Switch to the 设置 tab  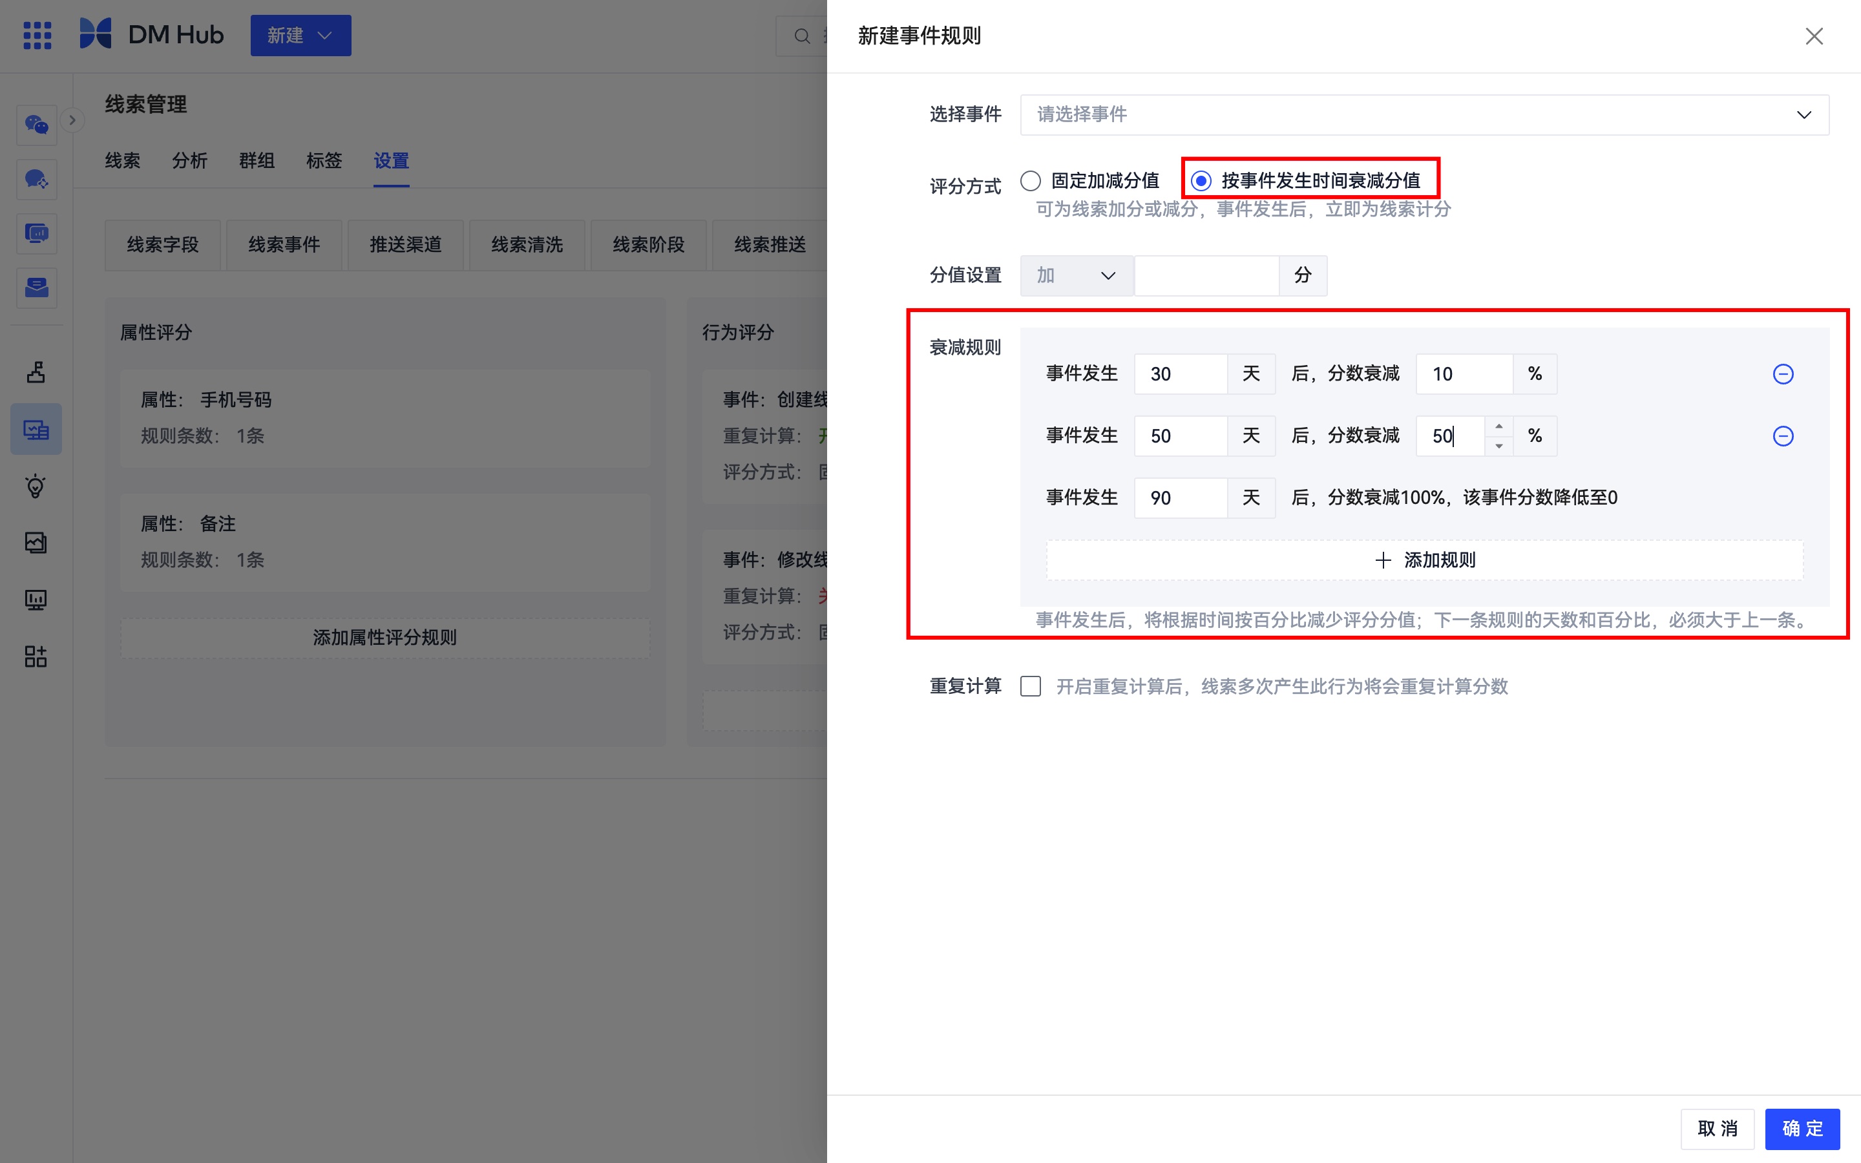[392, 161]
